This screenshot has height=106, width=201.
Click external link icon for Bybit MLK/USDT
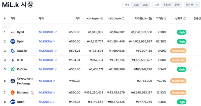point(56,32)
